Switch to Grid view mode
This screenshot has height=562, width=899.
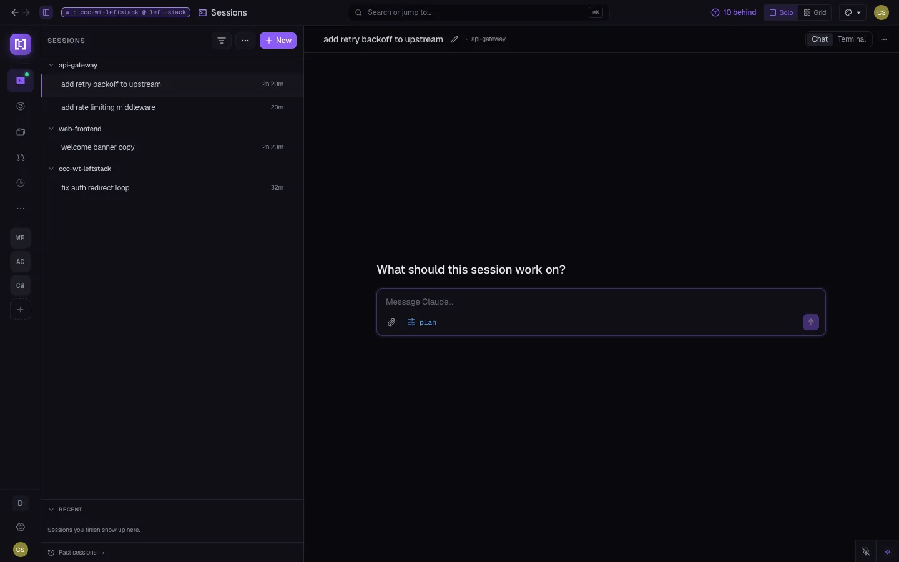(815, 12)
